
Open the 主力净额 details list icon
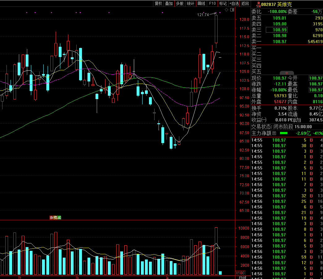274,133
